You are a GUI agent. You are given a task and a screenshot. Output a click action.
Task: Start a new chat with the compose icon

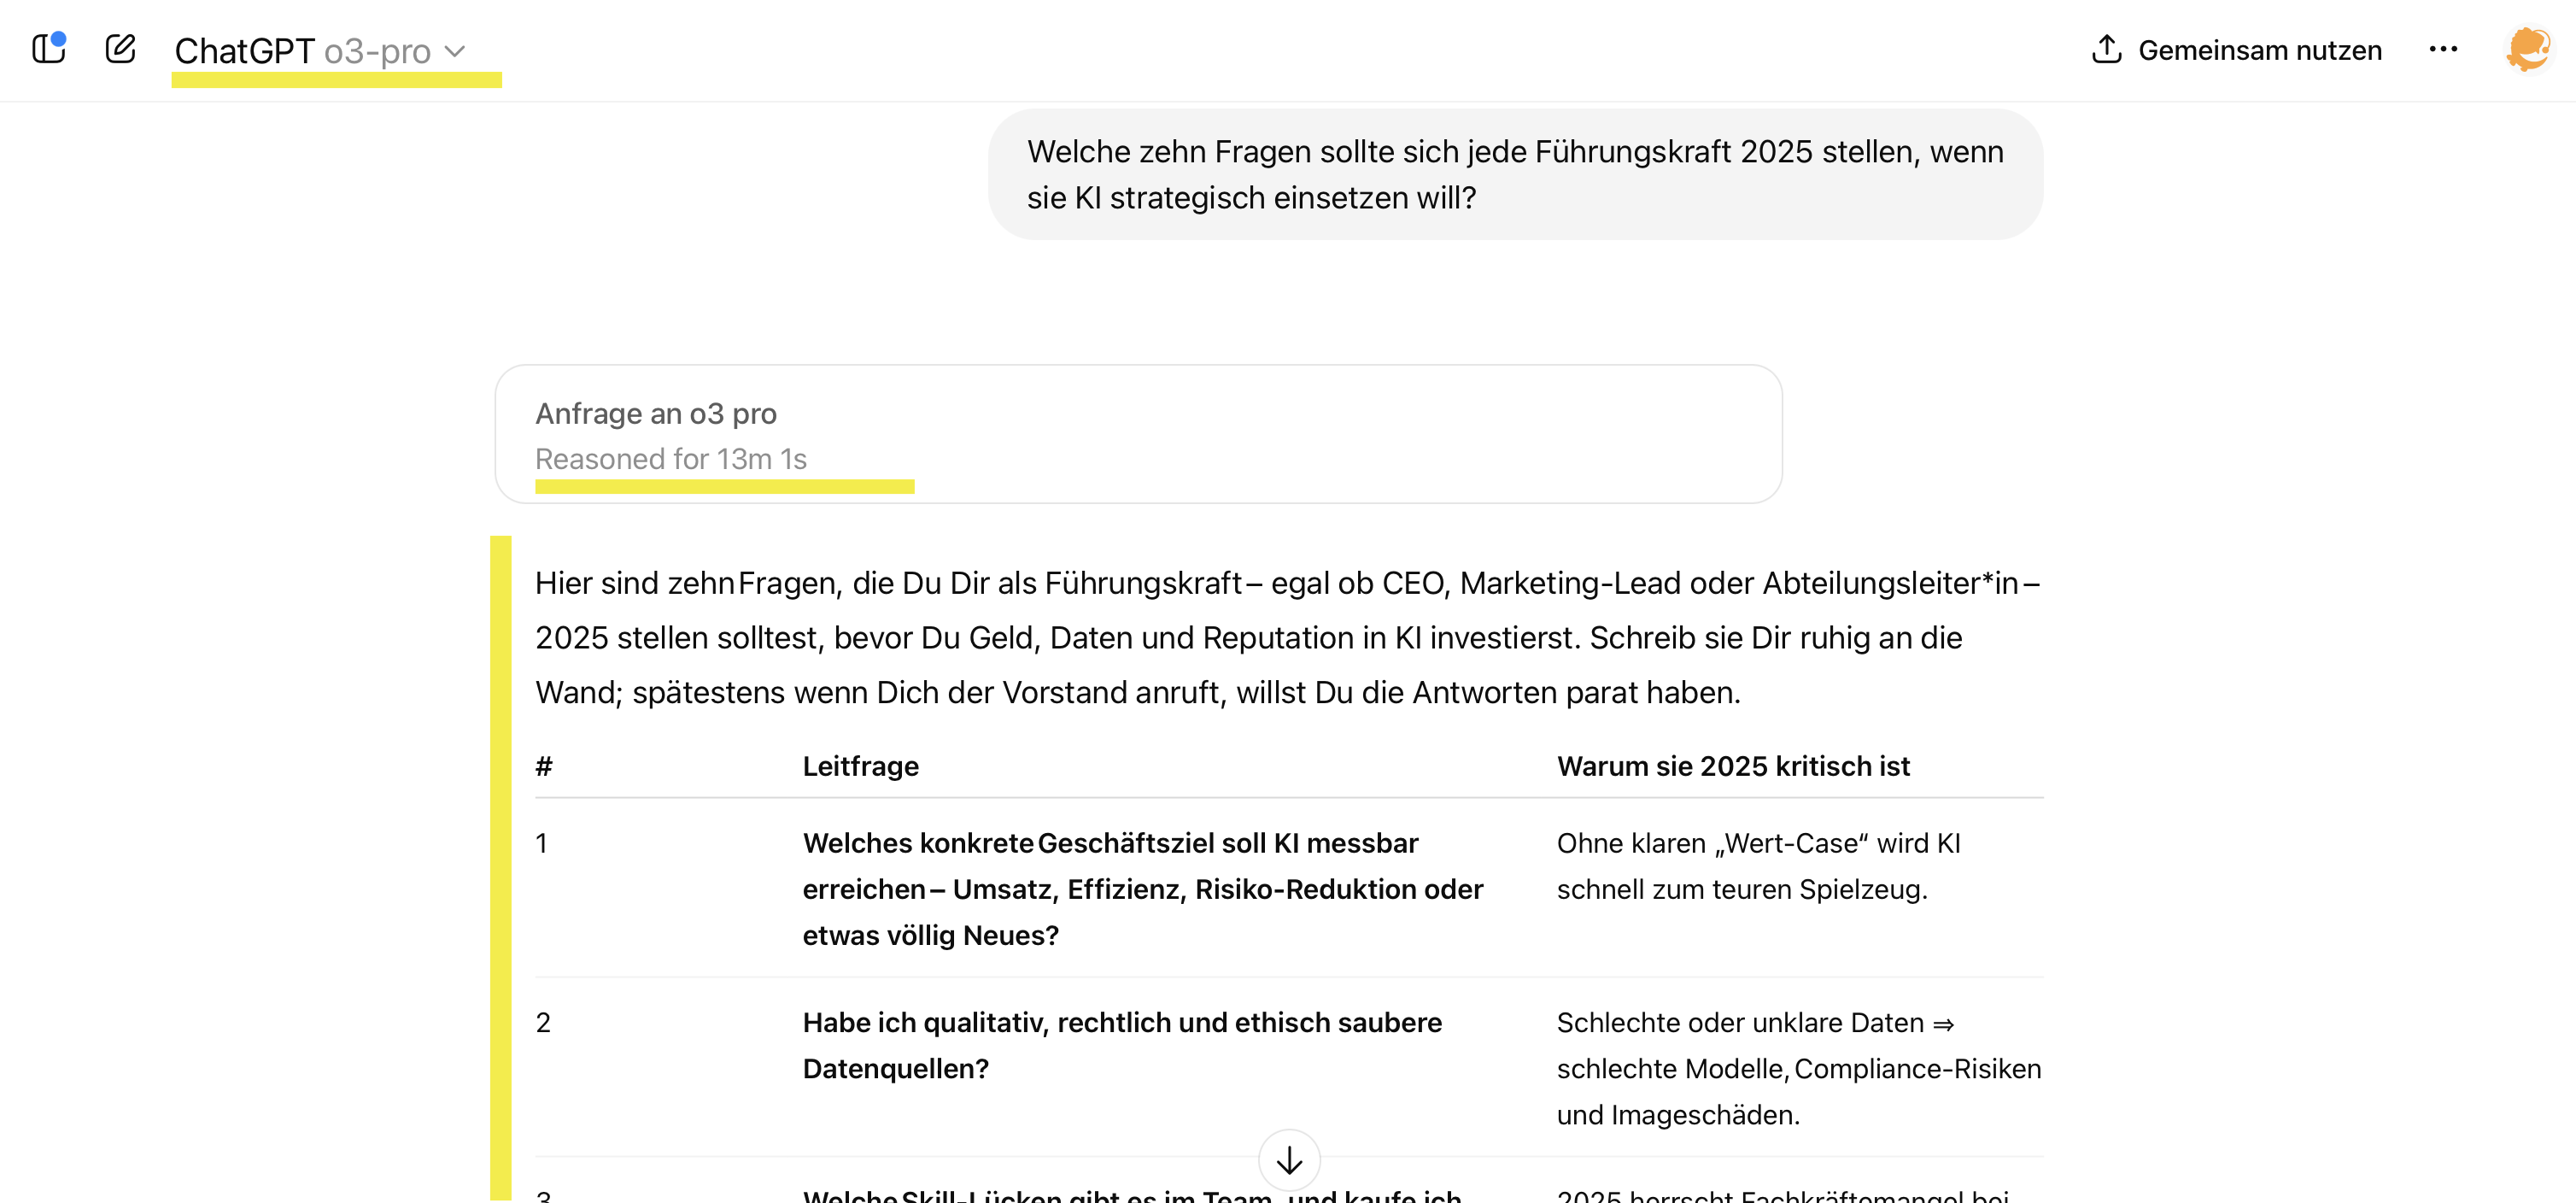121,48
